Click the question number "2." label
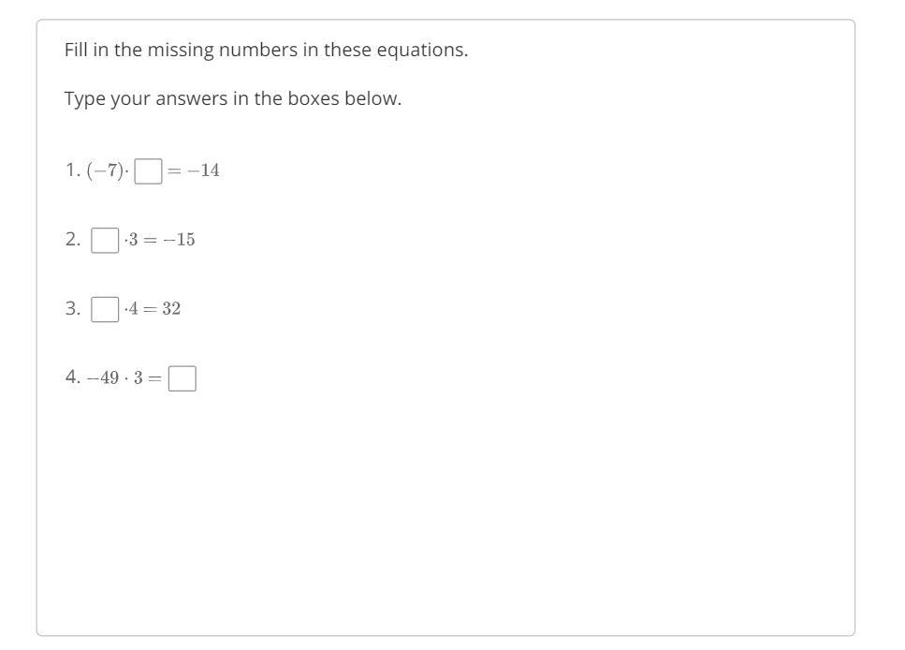This screenshot has height=650, width=905. (x=73, y=239)
